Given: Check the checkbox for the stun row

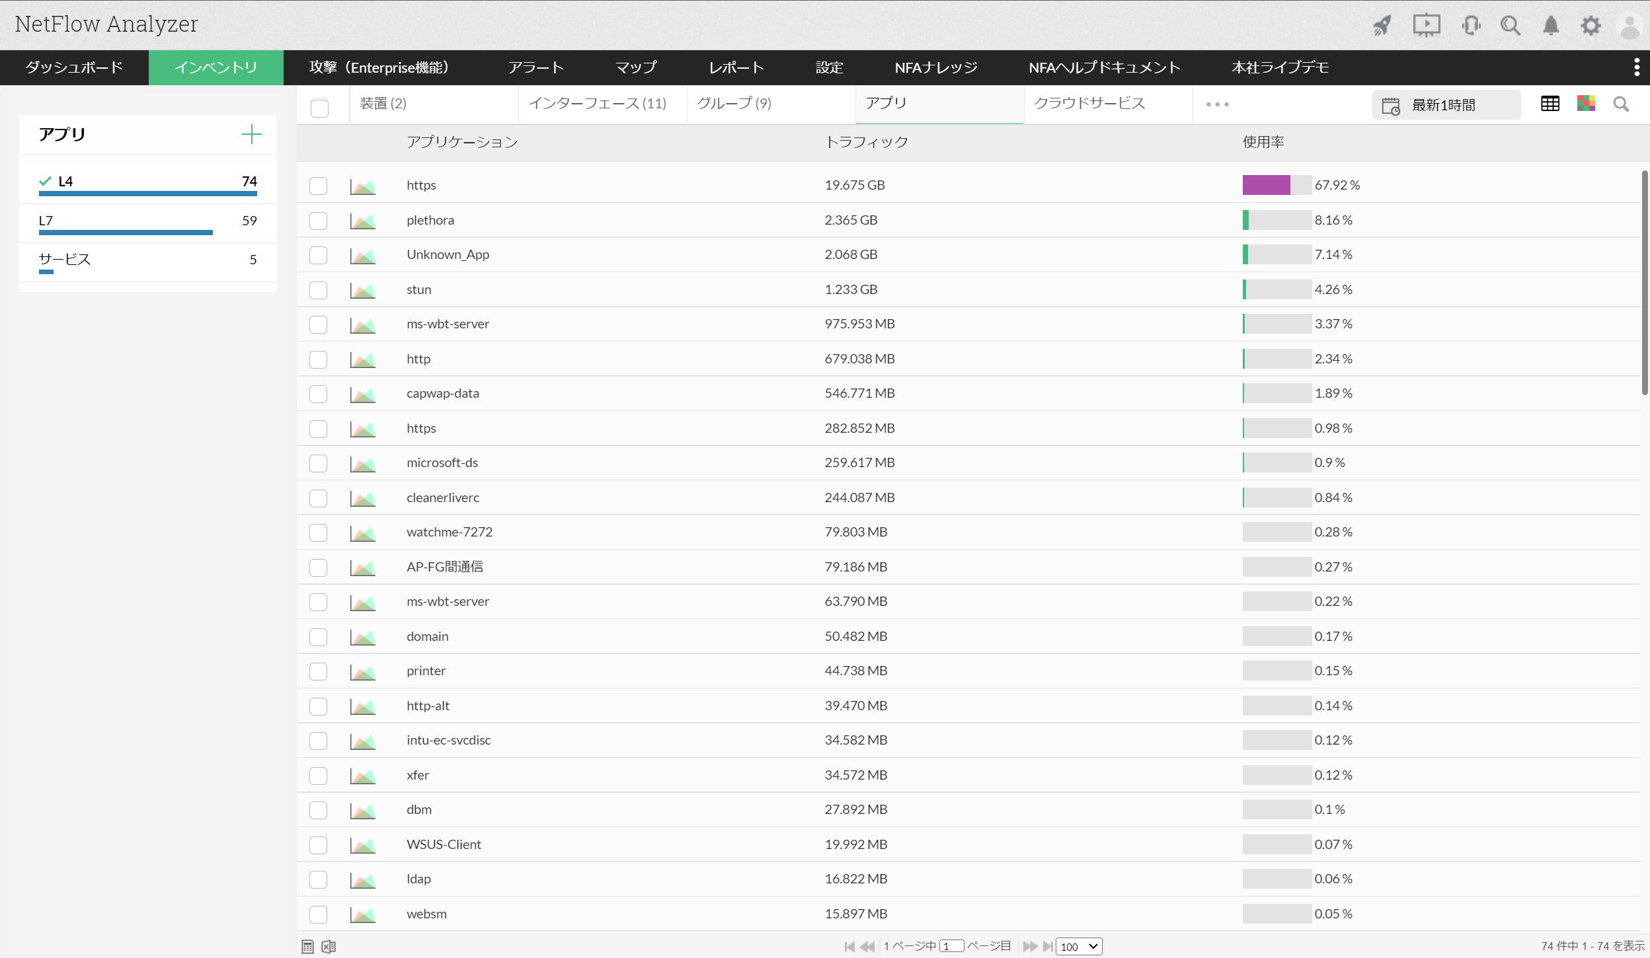Looking at the screenshot, I should point(319,290).
